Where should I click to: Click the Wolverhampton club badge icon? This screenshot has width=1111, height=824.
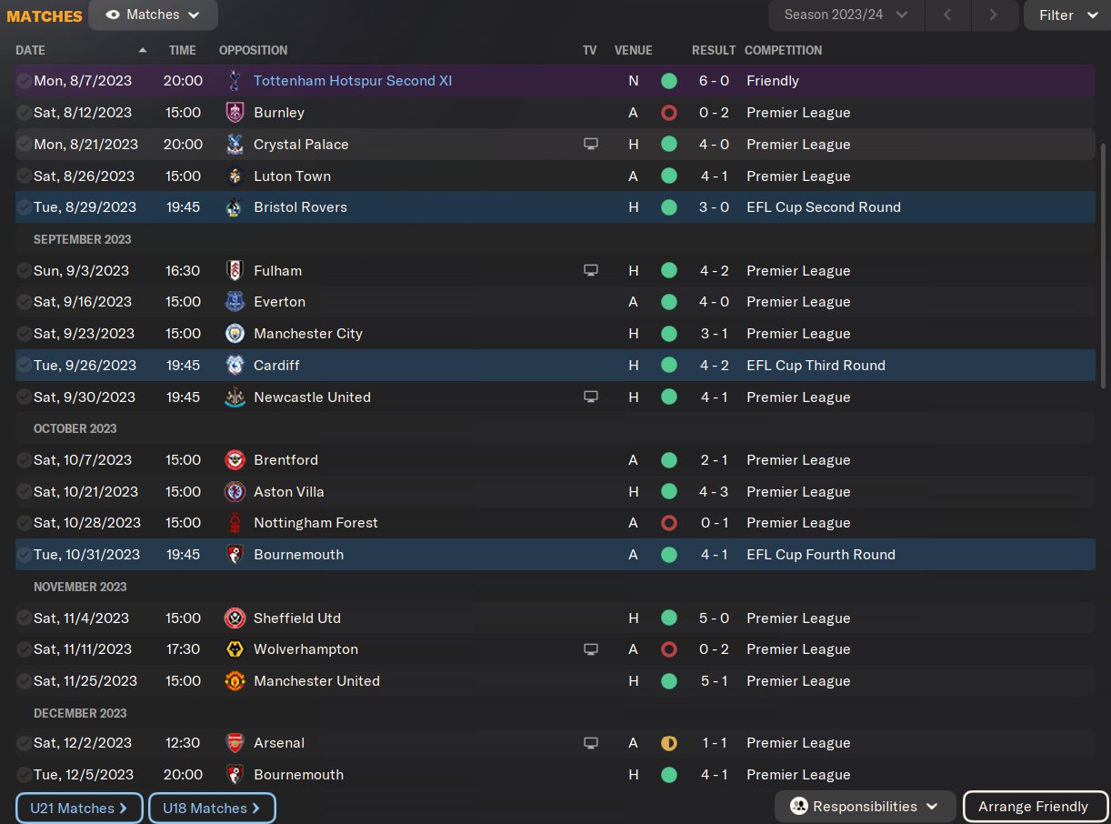tap(235, 649)
